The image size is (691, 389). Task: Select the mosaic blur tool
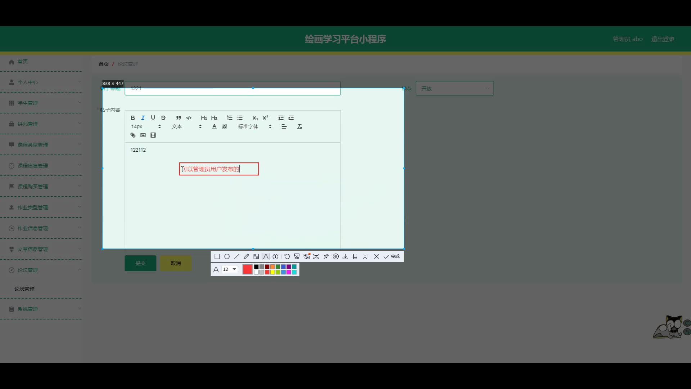256,256
